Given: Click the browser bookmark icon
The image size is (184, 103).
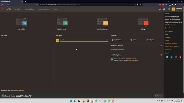Looking at the screenshot, I should [37, 5].
